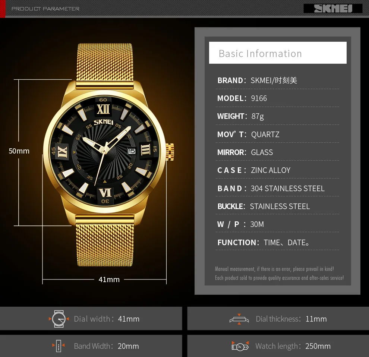369x357 pixels.
Task: Click the gold crown on the watch
Action: [170, 152]
